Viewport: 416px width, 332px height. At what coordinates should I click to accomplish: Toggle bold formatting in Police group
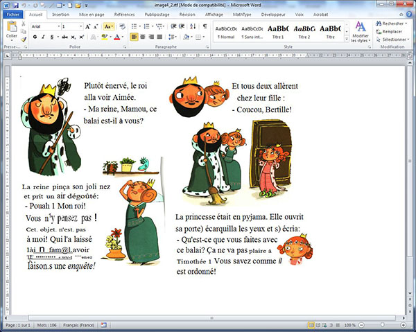[34, 37]
